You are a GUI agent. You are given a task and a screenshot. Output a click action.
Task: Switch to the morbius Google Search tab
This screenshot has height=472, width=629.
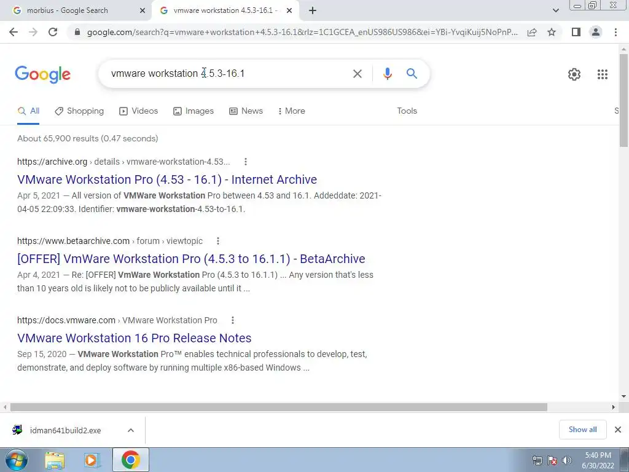pos(76,10)
